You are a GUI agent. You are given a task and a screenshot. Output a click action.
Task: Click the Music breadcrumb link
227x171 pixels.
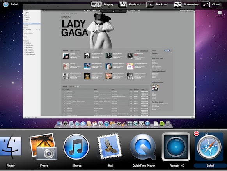point(63,14)
